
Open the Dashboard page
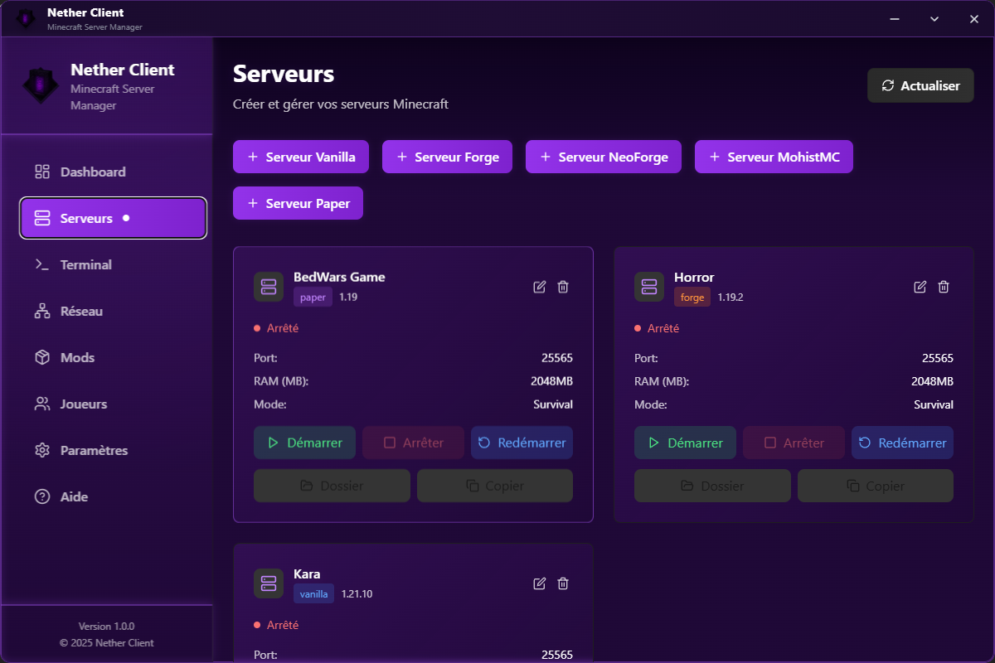click(x=92, y=172)
